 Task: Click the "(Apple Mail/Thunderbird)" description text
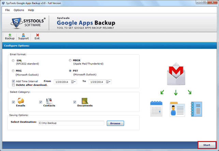tap(88, 64)
